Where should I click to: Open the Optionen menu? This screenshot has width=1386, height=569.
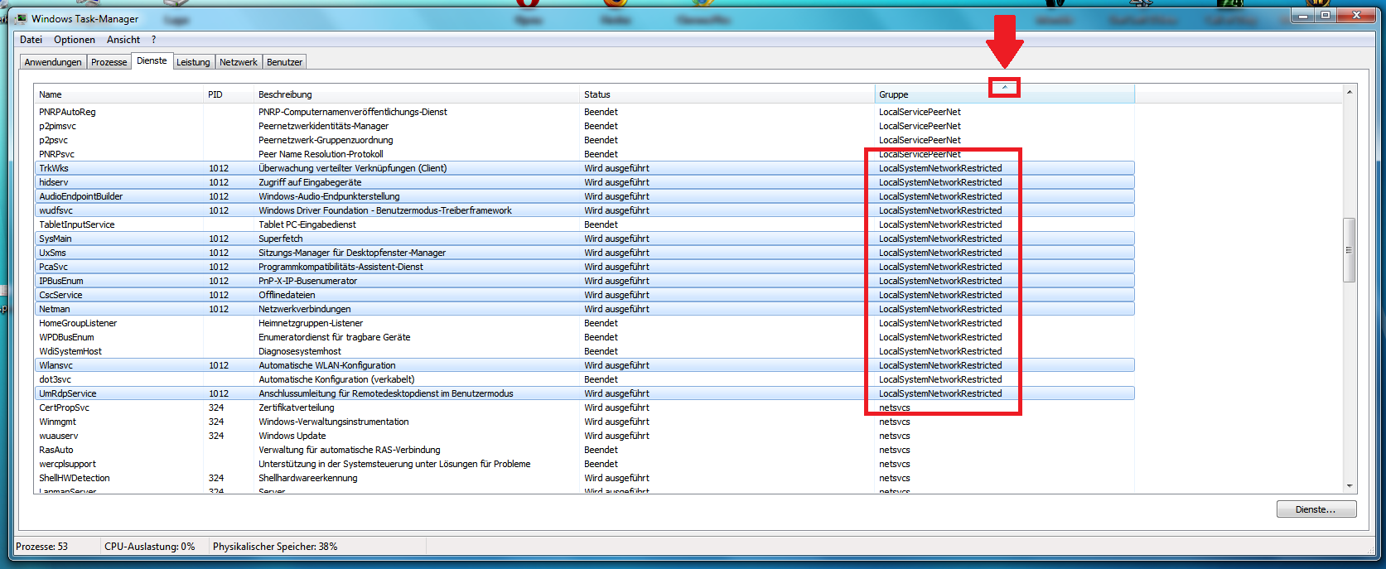(75, 40)
